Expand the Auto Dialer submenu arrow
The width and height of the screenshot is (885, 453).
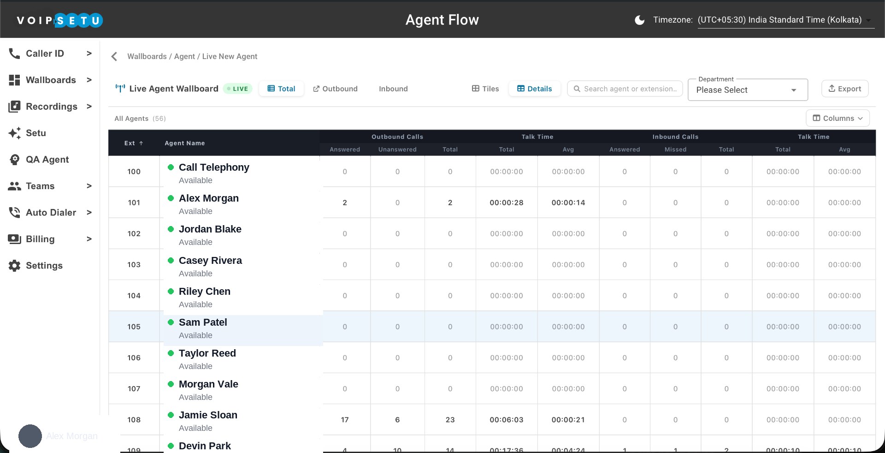pyautogui.click(x=89, y=213)
